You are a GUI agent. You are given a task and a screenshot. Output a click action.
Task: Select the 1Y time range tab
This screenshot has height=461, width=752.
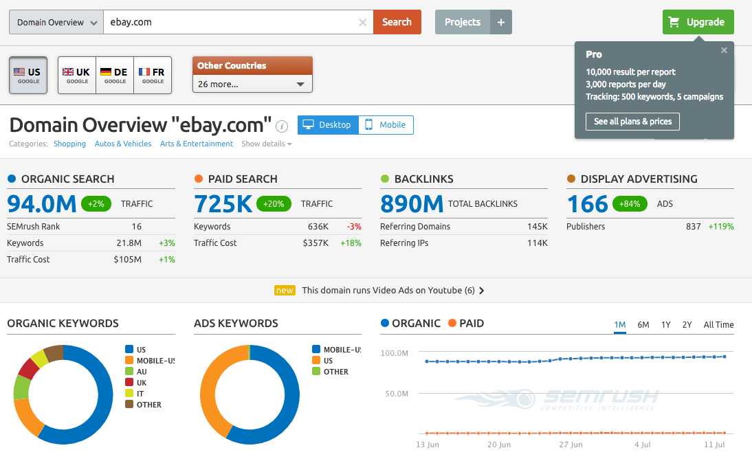pyautogui.click(x=665, y=325)
